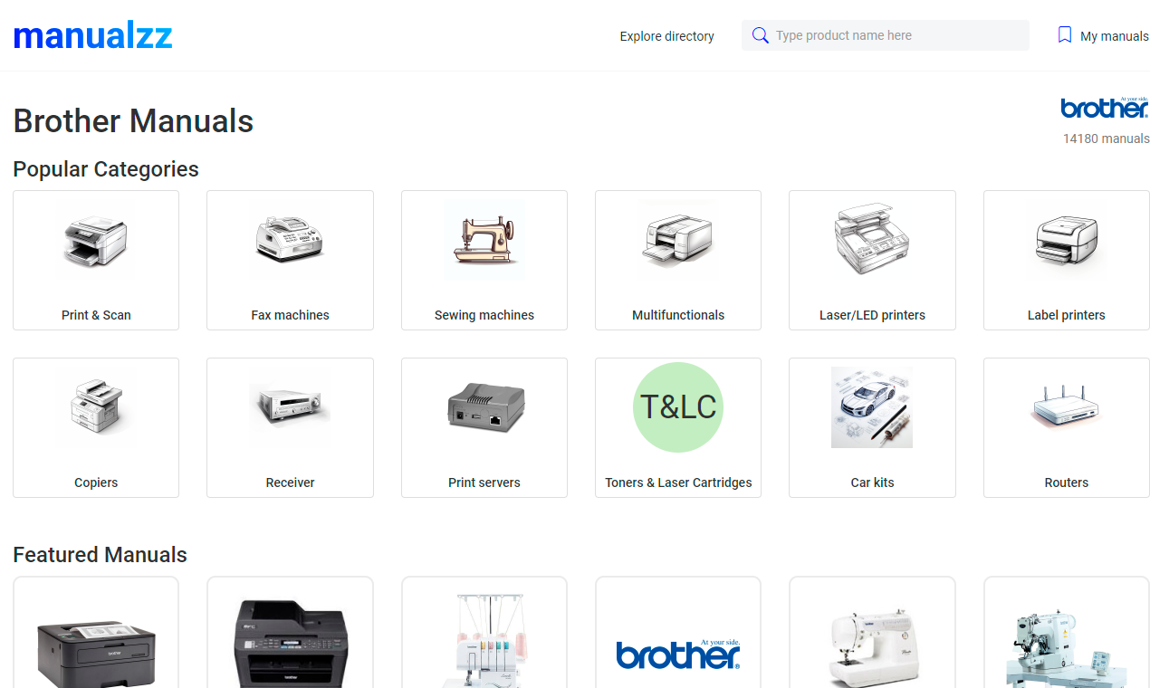1150x688 pixels.
Task: Open the Print & Scan category icon
Action: [x=96, y=240]
